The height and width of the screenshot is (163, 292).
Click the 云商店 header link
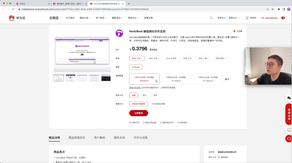coord(54,18)
